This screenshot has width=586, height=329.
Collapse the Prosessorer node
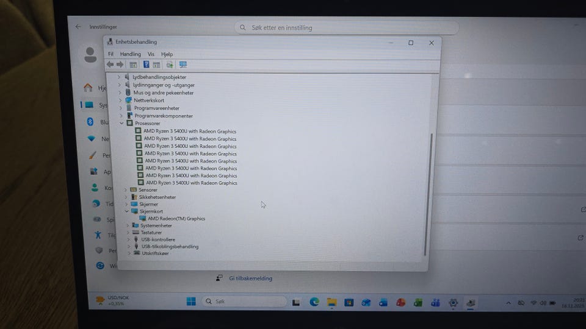click(121, 123)
